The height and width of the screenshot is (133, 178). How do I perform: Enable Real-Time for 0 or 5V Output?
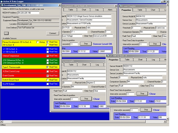(48, 84)
